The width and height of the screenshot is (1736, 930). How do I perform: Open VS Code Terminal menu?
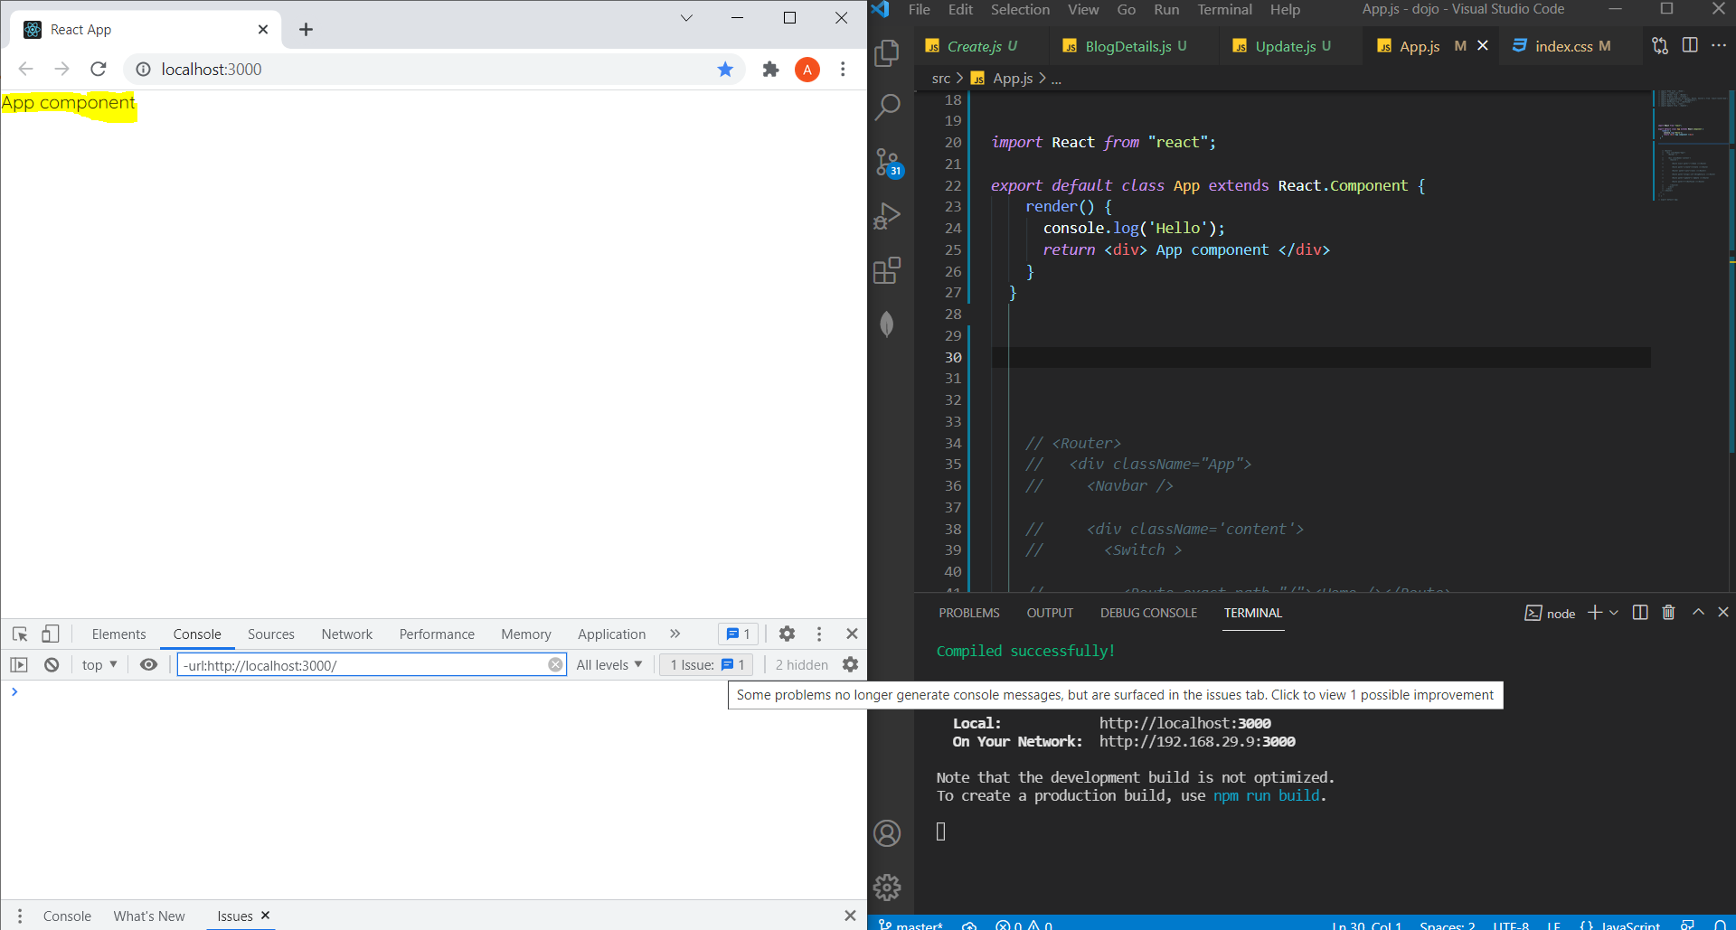[x=1225, y=10]
